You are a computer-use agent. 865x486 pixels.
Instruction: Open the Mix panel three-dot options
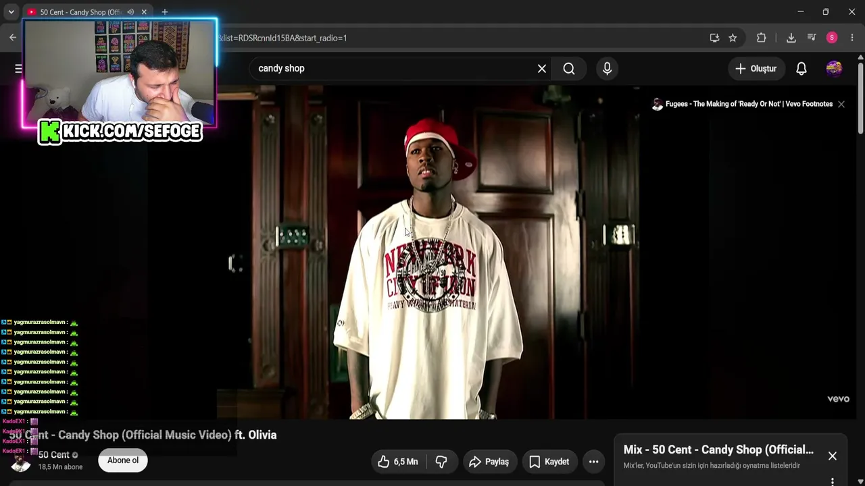[833, 481]
